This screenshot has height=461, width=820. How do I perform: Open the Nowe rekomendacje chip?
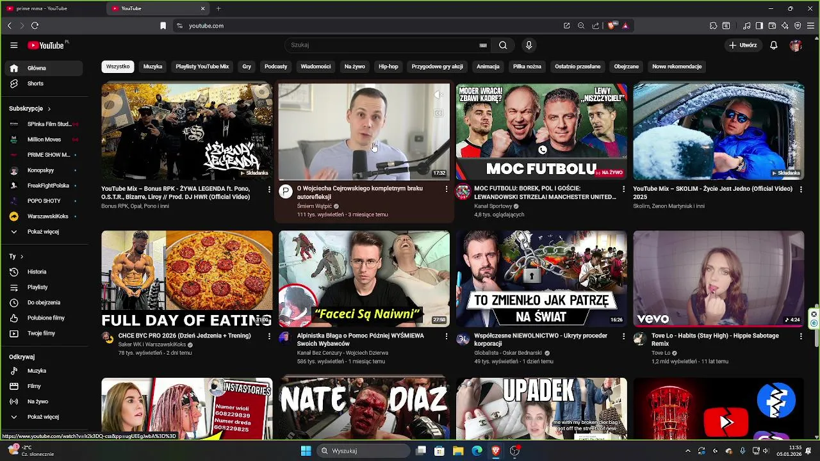[677, 67]
